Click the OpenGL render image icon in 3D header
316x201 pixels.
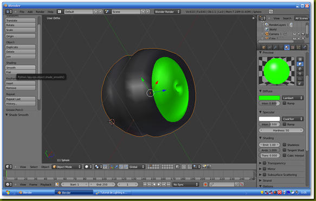204,167
